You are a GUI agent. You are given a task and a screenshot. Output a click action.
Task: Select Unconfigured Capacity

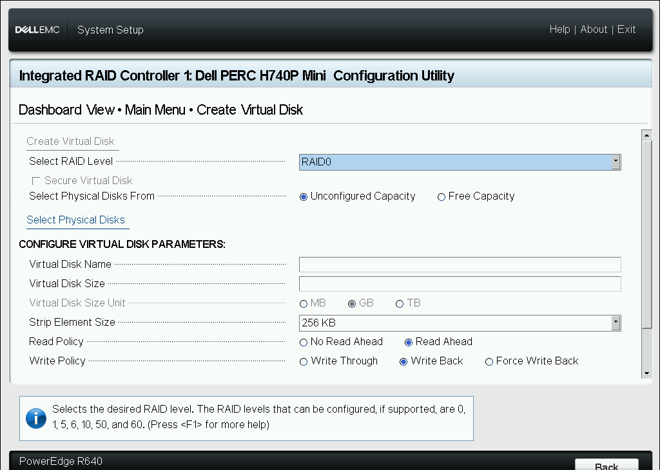(x=304, y=196)
